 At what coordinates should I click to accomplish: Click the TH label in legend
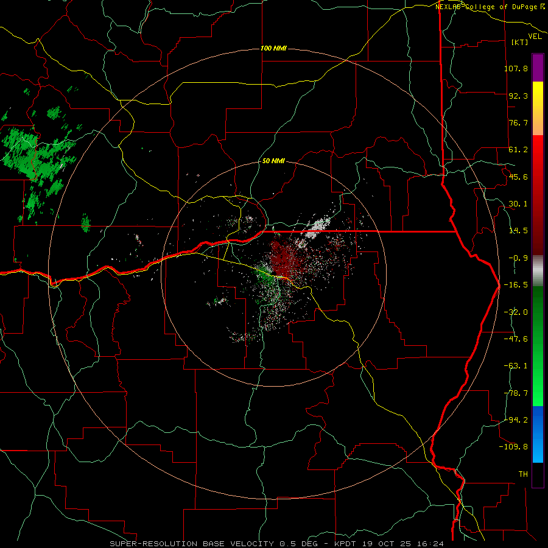(x=523, y=474)
